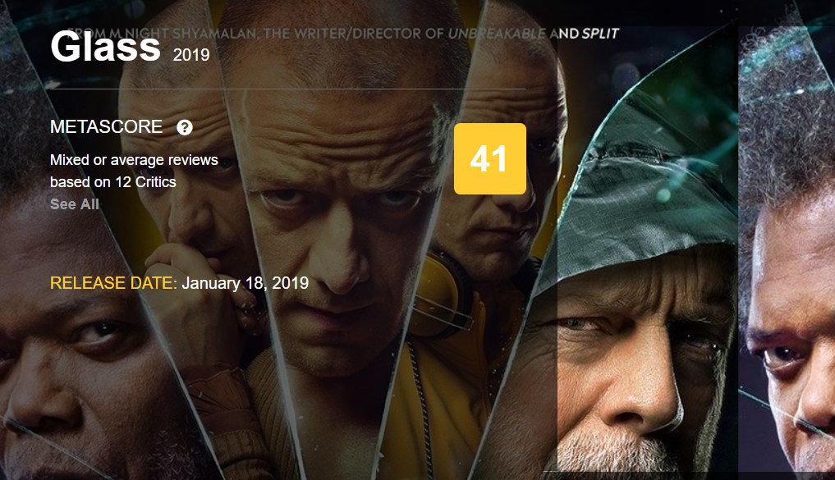This screenshot has height=480, width=835.
Task: Click the Glass movie title
Action: [105, 47]
